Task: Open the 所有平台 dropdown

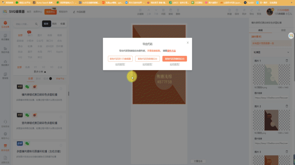Action: pyautogui.click(x=60, y=79)
